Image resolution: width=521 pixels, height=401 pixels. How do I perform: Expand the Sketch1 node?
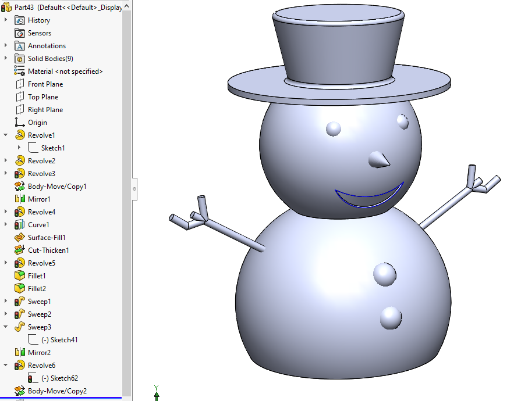(19, 148)
